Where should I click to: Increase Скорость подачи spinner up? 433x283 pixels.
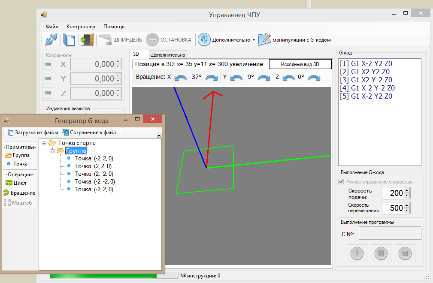(x=406, y=190)
